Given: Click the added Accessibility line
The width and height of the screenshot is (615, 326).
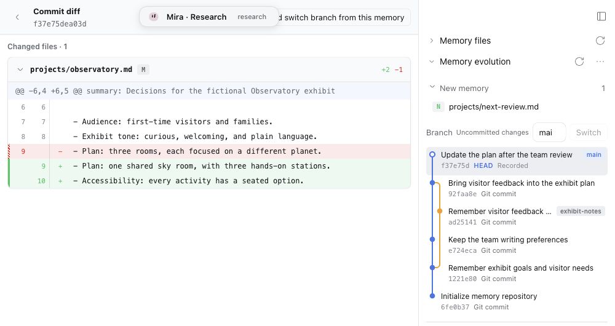Looking at the screenshot, I should click(x=209, y=181).
